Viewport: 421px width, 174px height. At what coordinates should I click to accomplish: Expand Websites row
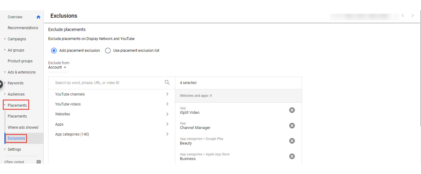pyautogui.click(x=167, y=114)
